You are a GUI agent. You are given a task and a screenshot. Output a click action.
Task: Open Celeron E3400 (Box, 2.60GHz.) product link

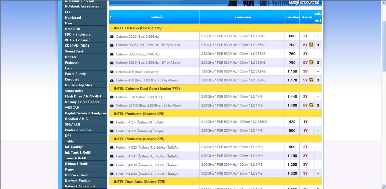[139, 97]
